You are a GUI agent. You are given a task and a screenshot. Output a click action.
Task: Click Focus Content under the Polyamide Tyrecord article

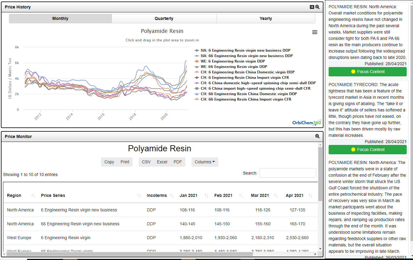[x=367, y=149]
